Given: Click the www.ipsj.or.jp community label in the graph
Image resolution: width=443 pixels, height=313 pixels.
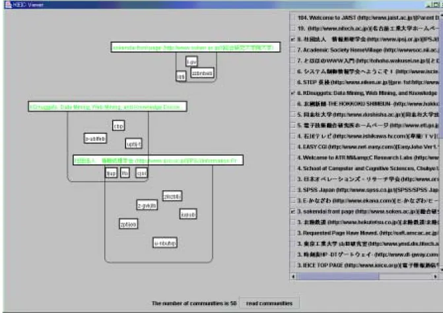Looking at the screenshot, I should click(x=158, y=160).
